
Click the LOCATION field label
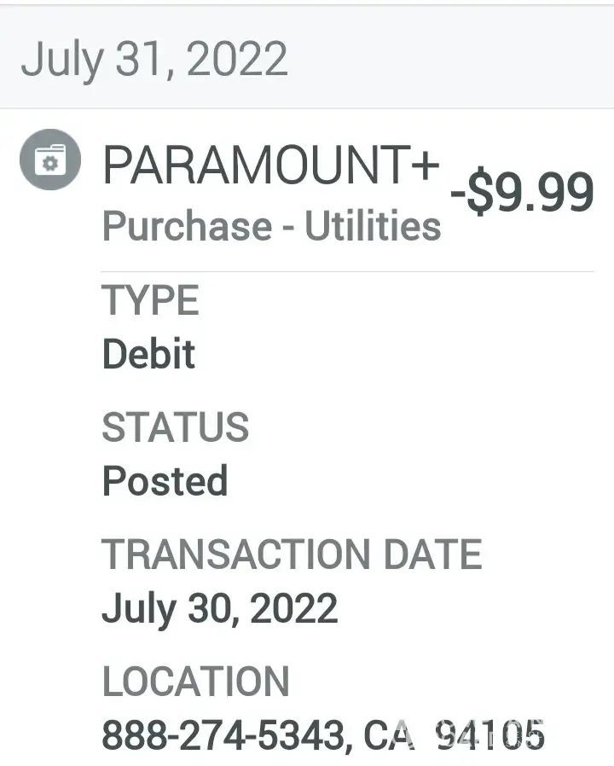pyautogui.click(x=195, y=682)
